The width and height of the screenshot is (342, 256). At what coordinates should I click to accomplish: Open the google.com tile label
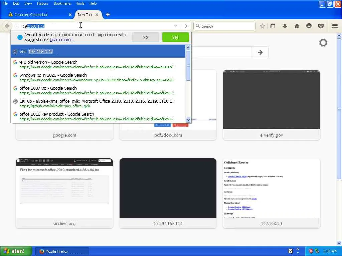pos(64,135)
